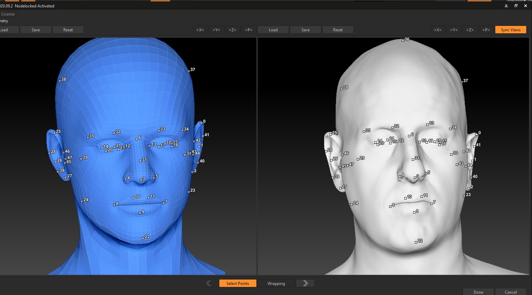Select point 36 on the gray scan head
The image size is (532, 295).
[x=403, y=41]
